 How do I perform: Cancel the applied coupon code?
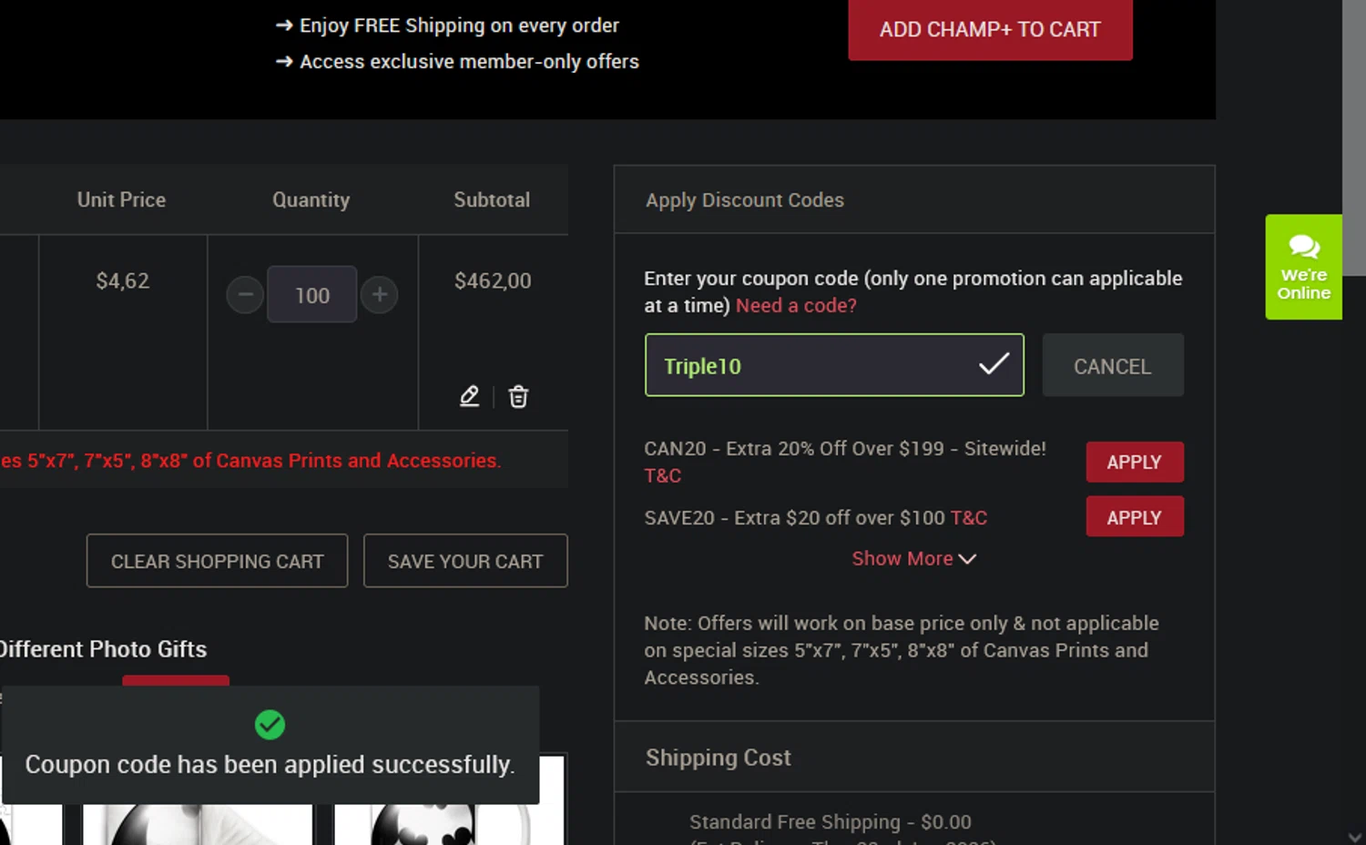(x=1112, y=366)
